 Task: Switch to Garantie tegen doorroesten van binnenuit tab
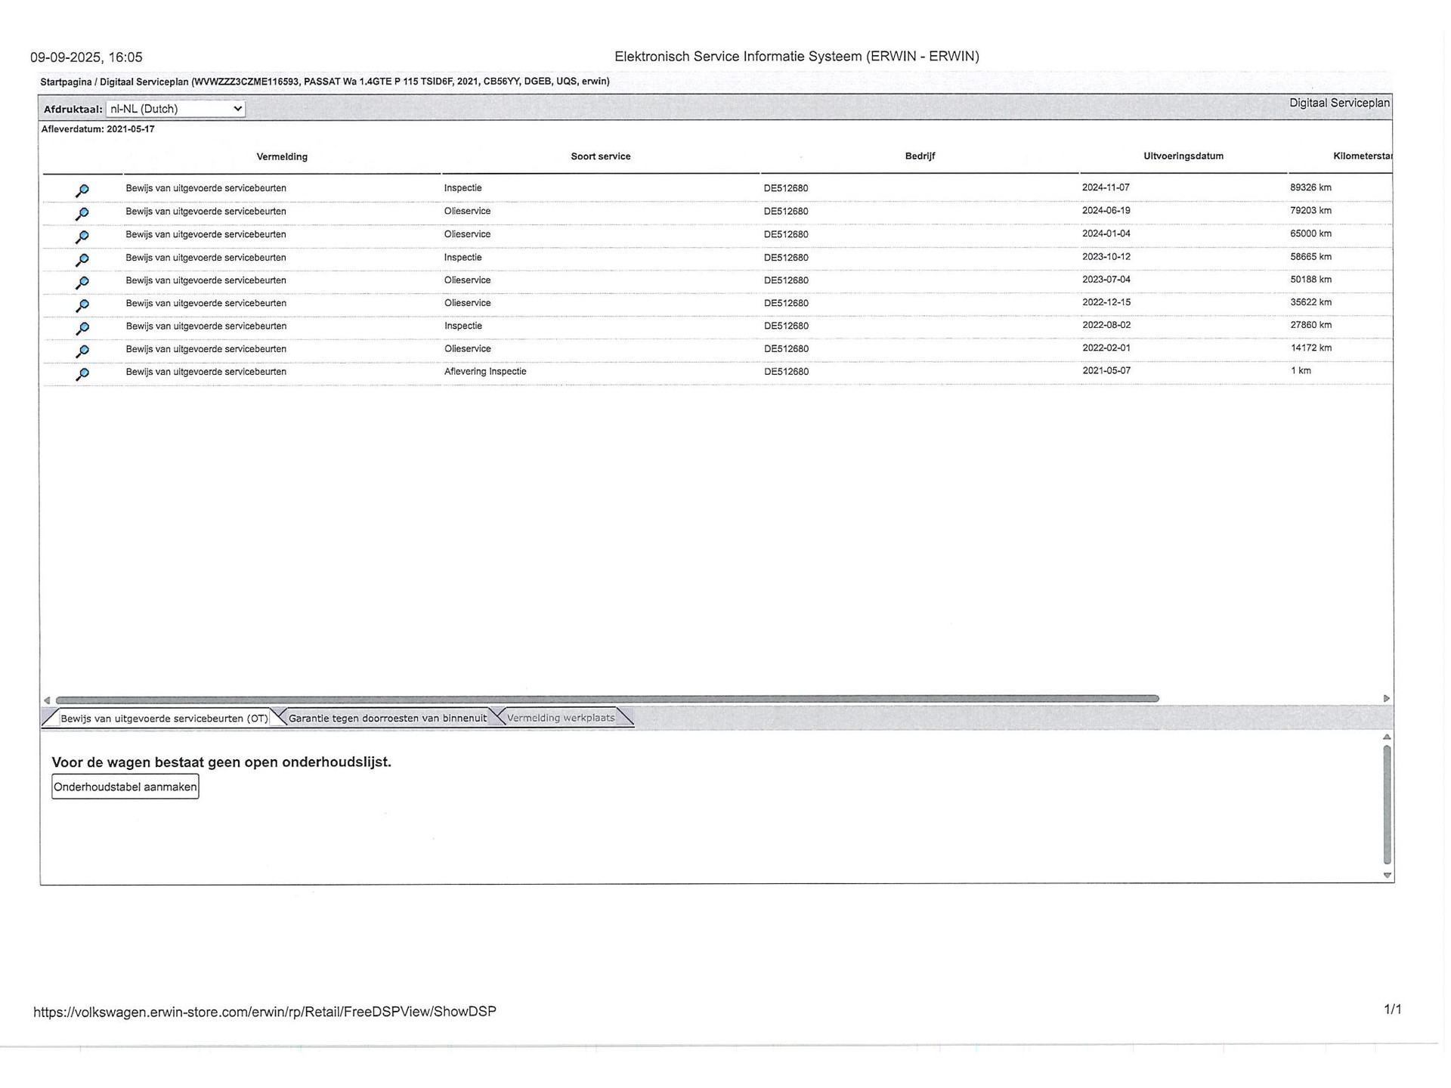[x=387, y=718]
